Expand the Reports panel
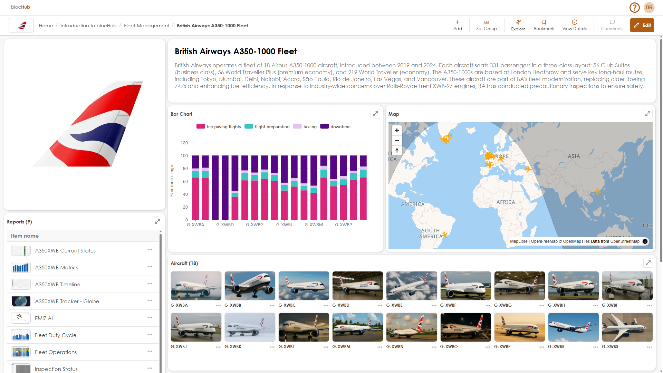The image size is (663, 373). click(x=157, y=221)
